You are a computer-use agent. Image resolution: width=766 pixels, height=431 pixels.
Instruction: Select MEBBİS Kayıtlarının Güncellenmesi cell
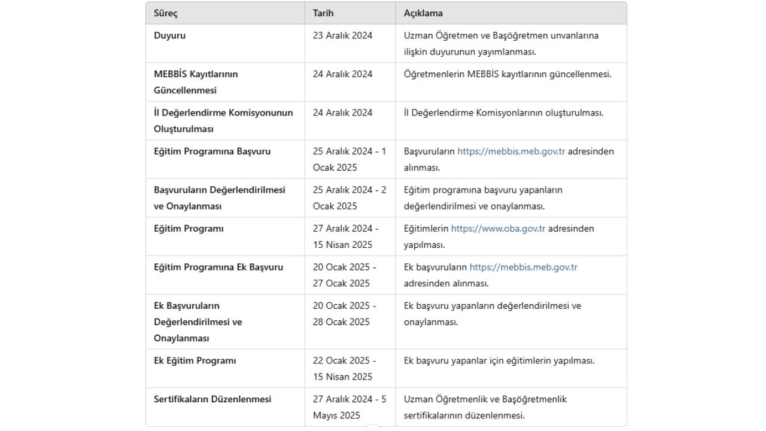coord(196,82)
